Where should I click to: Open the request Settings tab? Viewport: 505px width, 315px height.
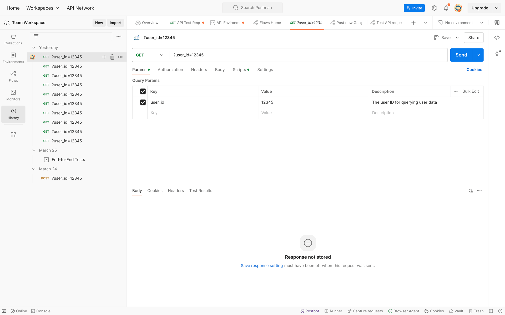pos(265,70)
